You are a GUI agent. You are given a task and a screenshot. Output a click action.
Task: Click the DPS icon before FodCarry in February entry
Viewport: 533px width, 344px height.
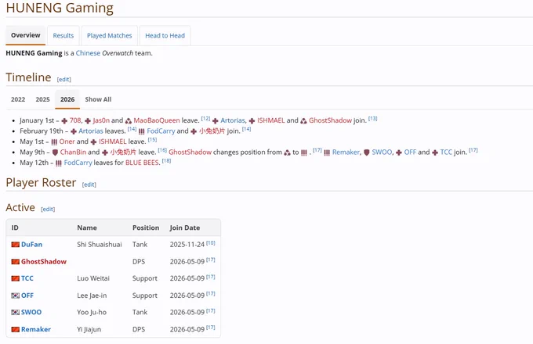click(142, 131)
